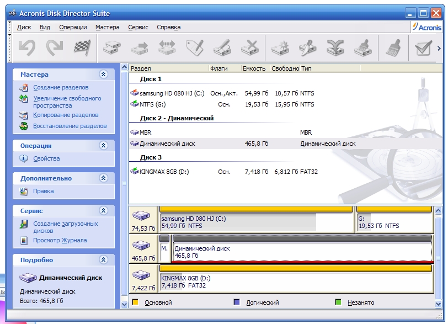448x324 pixels.
Task: Click the C: partition block in disk map
Action: (x=257, y=220)
